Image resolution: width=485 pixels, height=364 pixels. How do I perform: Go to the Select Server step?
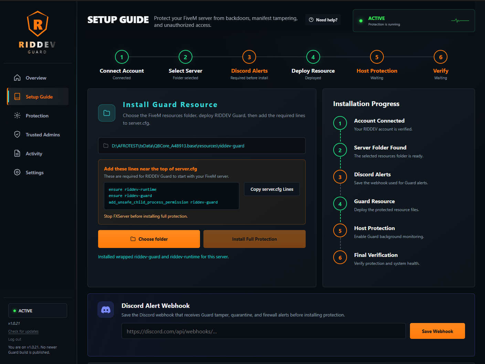(186, 65)
